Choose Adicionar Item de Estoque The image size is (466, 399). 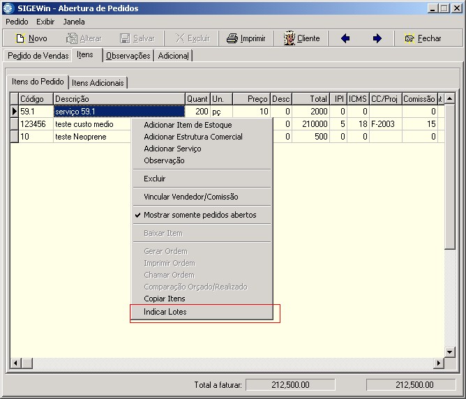click(202, 125)
